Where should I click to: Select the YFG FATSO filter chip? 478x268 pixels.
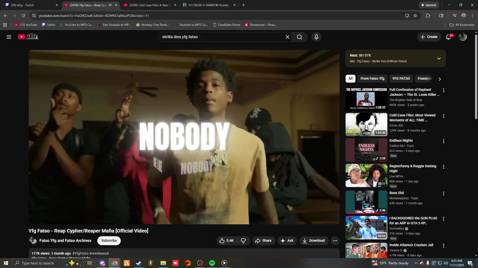coord(401,79)
